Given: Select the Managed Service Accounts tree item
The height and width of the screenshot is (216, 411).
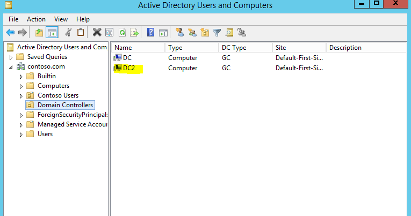Looking at the screenshot, I should click(73, 124).
